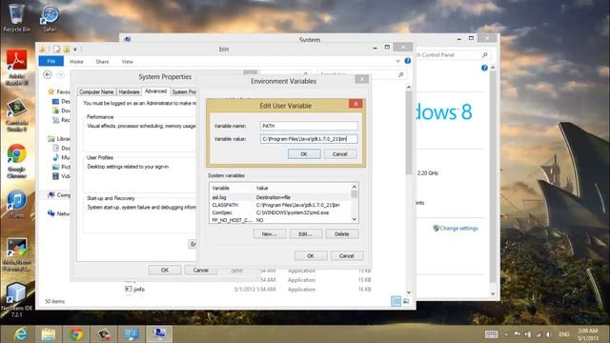Click New system variable button
Viewport: 610px width, 343px height.
[270, 234]
